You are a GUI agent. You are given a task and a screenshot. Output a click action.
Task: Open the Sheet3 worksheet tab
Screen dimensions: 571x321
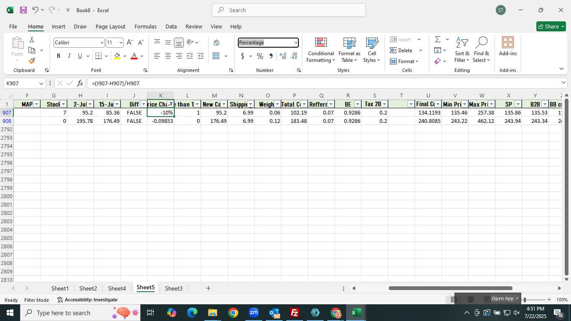click(173, 288)
